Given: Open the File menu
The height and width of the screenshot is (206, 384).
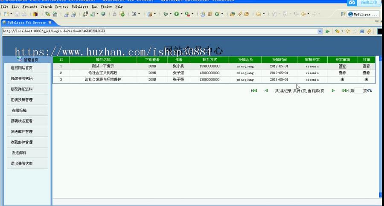Looking at the screenshot, I should pos(4,7).
